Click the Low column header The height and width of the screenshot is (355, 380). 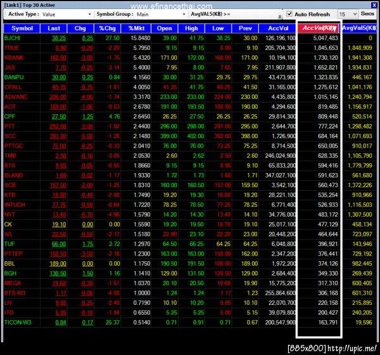[x=218, y=29]
